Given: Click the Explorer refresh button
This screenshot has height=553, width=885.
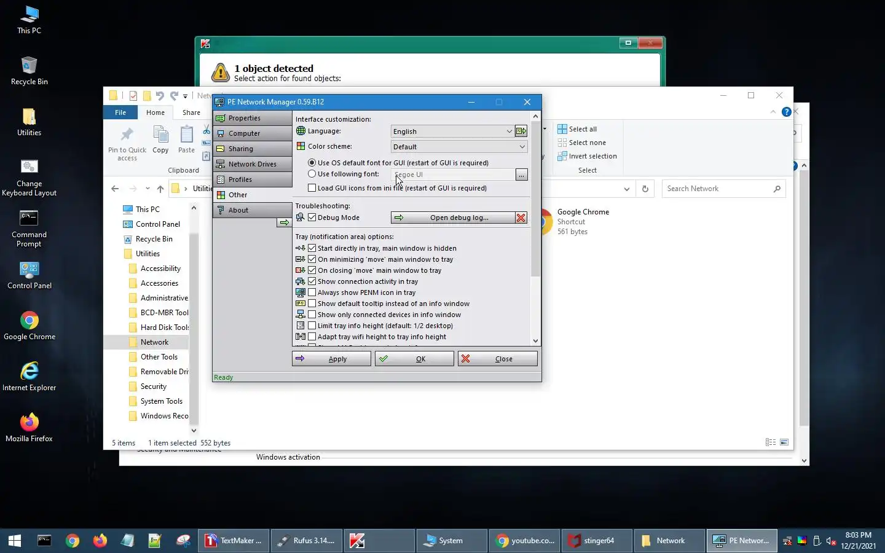Looking at the screenshot, I should [645, 189].
